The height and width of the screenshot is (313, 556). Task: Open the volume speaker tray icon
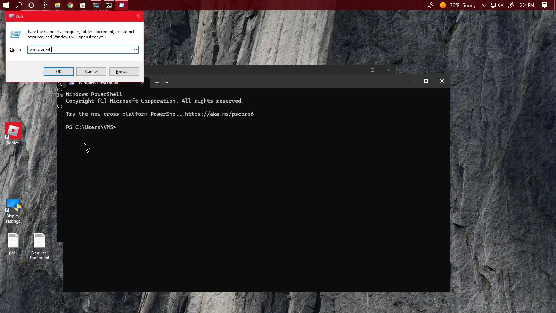tap(501, 5)
